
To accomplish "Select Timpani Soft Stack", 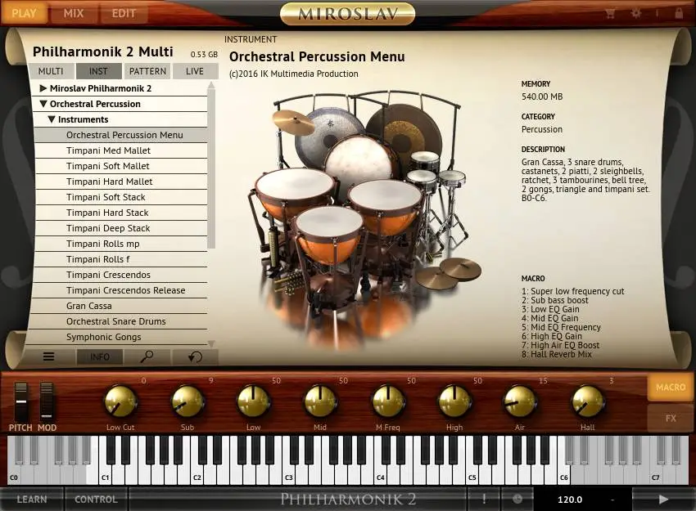I will [x=120, y=197].
